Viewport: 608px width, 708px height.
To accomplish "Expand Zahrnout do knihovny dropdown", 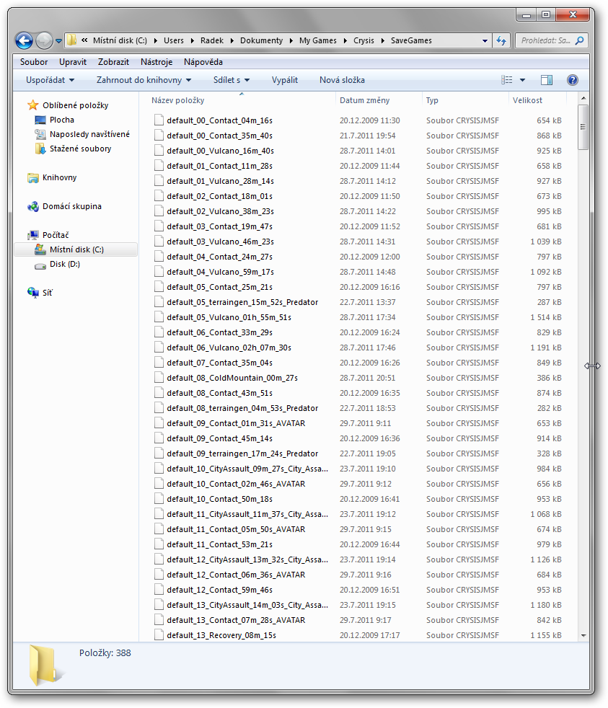I will 144,80.
